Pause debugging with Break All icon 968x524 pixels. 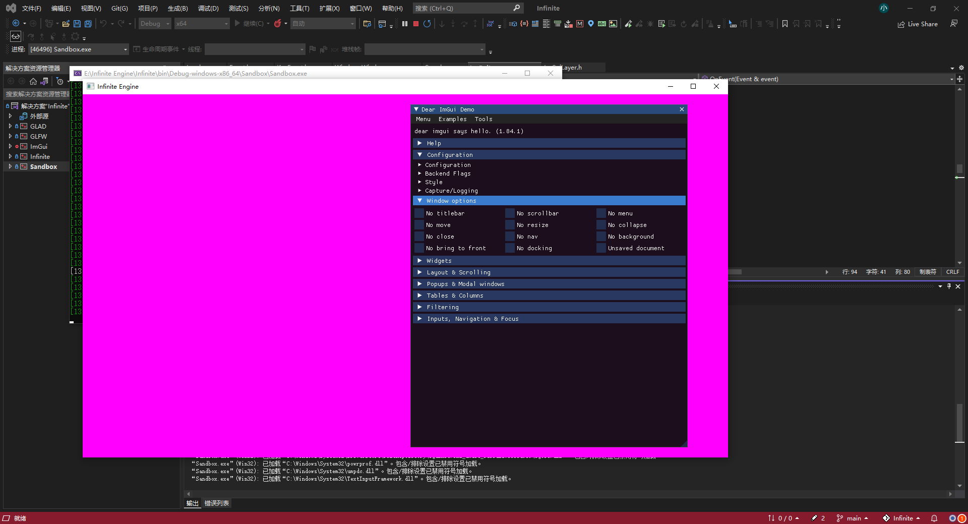404,23
